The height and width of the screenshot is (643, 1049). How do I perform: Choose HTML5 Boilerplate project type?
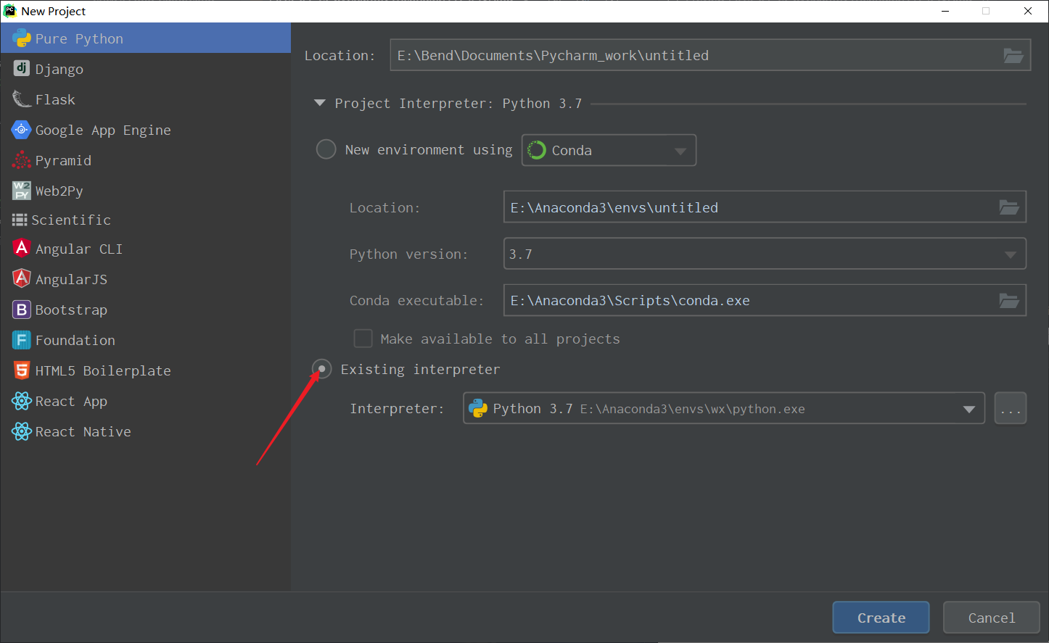tap(146, 370)
